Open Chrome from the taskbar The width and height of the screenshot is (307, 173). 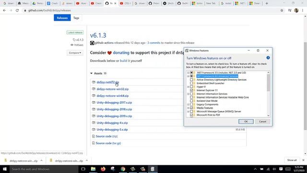tap(123, 169)
